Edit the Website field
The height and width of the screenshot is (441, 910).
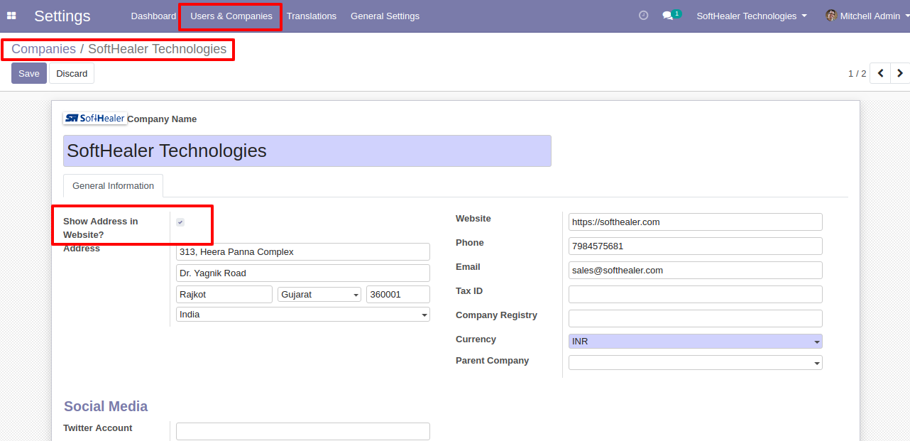[x=696, y=222]
